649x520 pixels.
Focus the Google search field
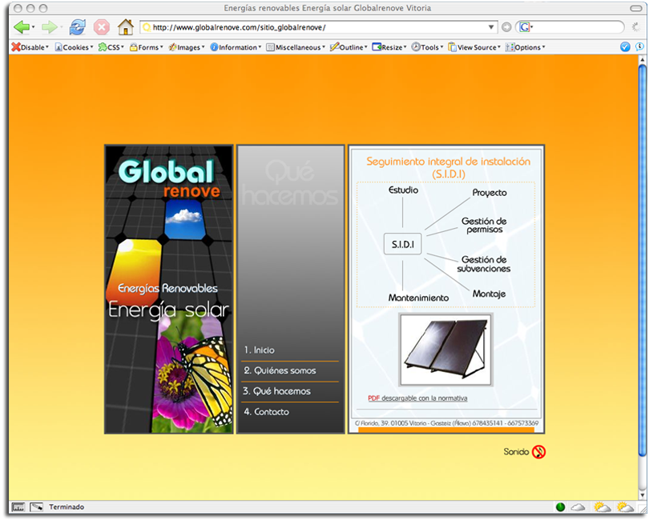(x=575, y=27)
